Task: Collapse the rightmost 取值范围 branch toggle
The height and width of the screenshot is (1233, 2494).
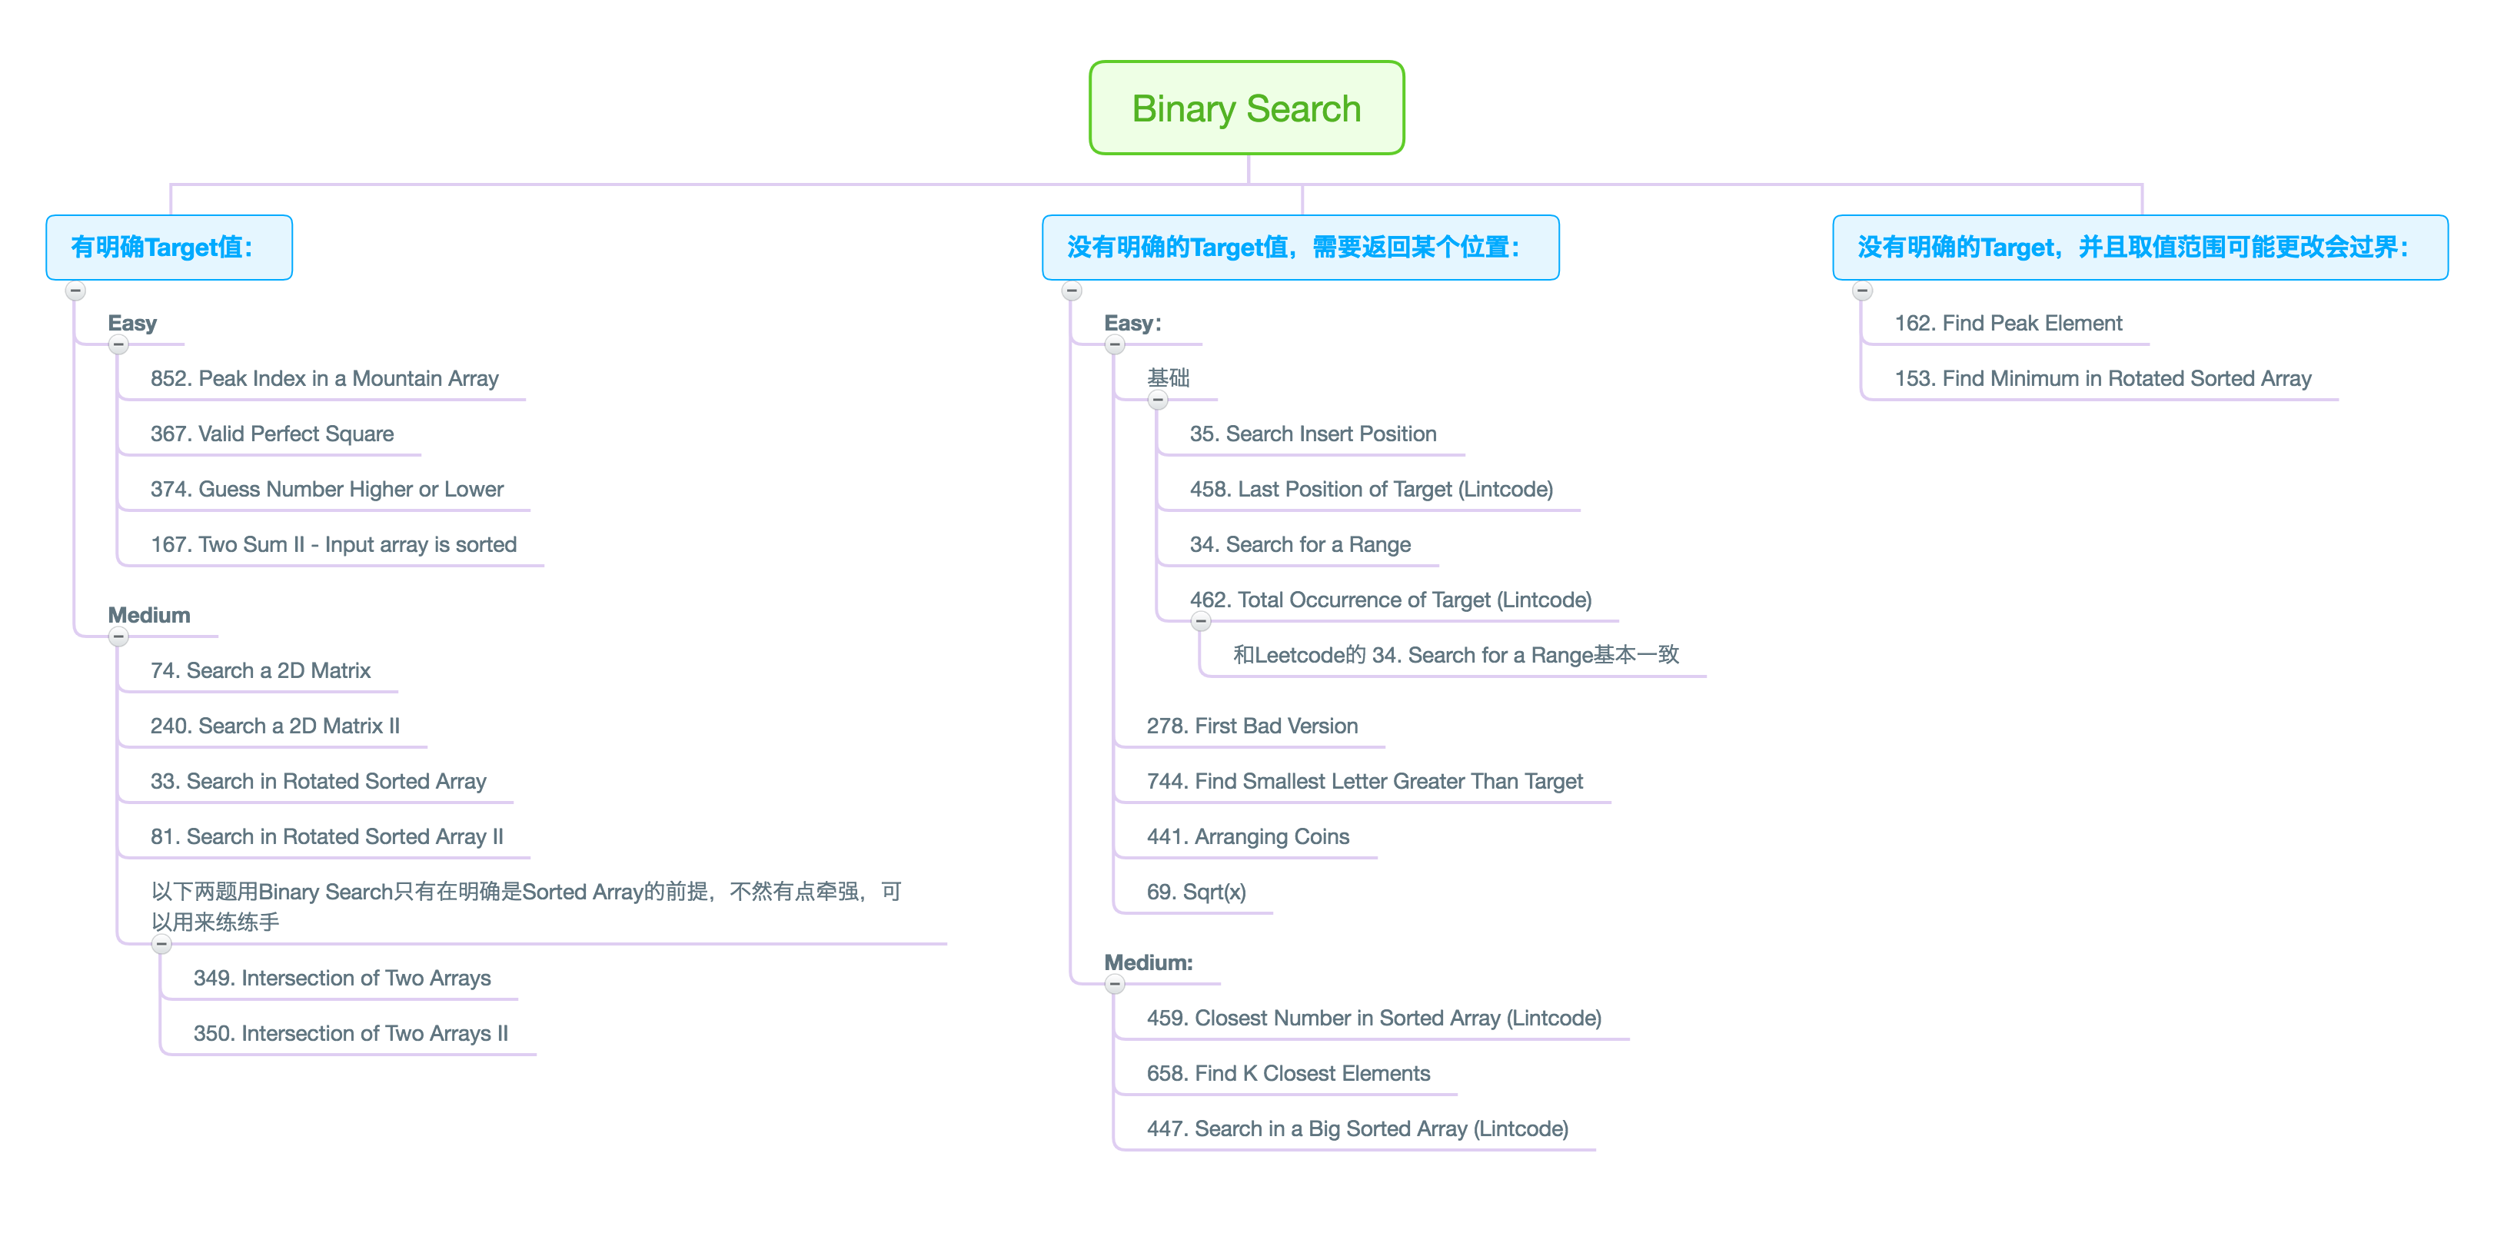Action: pyautogui.click(x=1863, y=291)
